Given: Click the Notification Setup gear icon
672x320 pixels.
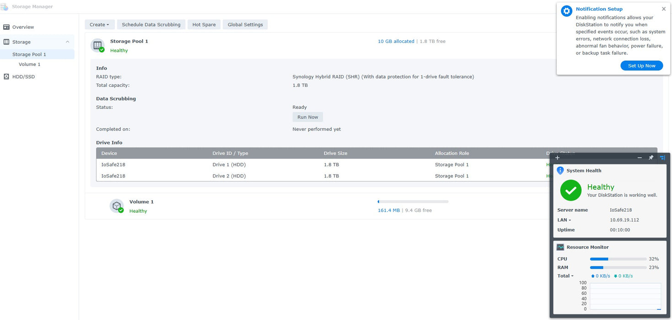Looking at the screenshot, I should pyautogui.click(x=567, y=11).
